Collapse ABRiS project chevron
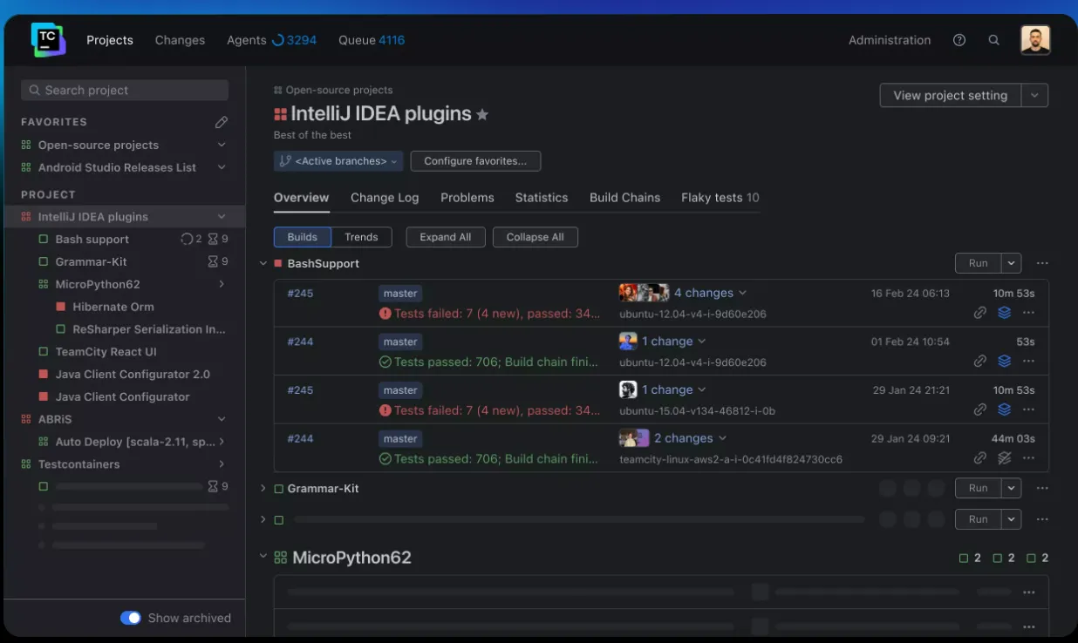Viewport: 1078px width, 643px height. 222,419
